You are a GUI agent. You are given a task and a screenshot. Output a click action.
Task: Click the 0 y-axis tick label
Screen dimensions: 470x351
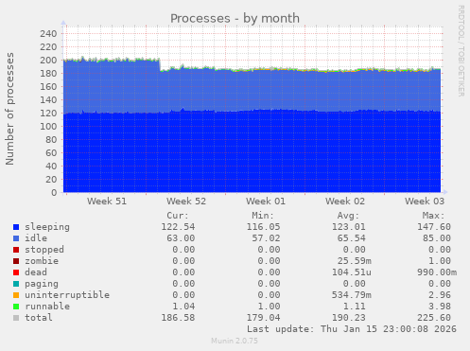tap(54, 192)
